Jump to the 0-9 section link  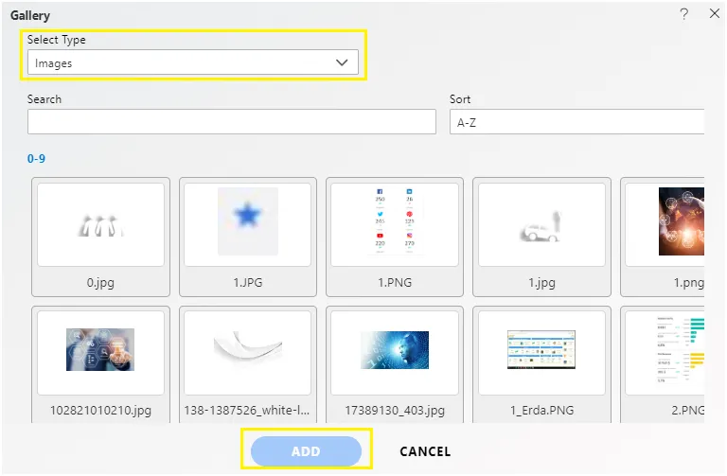tap(36, 159)
